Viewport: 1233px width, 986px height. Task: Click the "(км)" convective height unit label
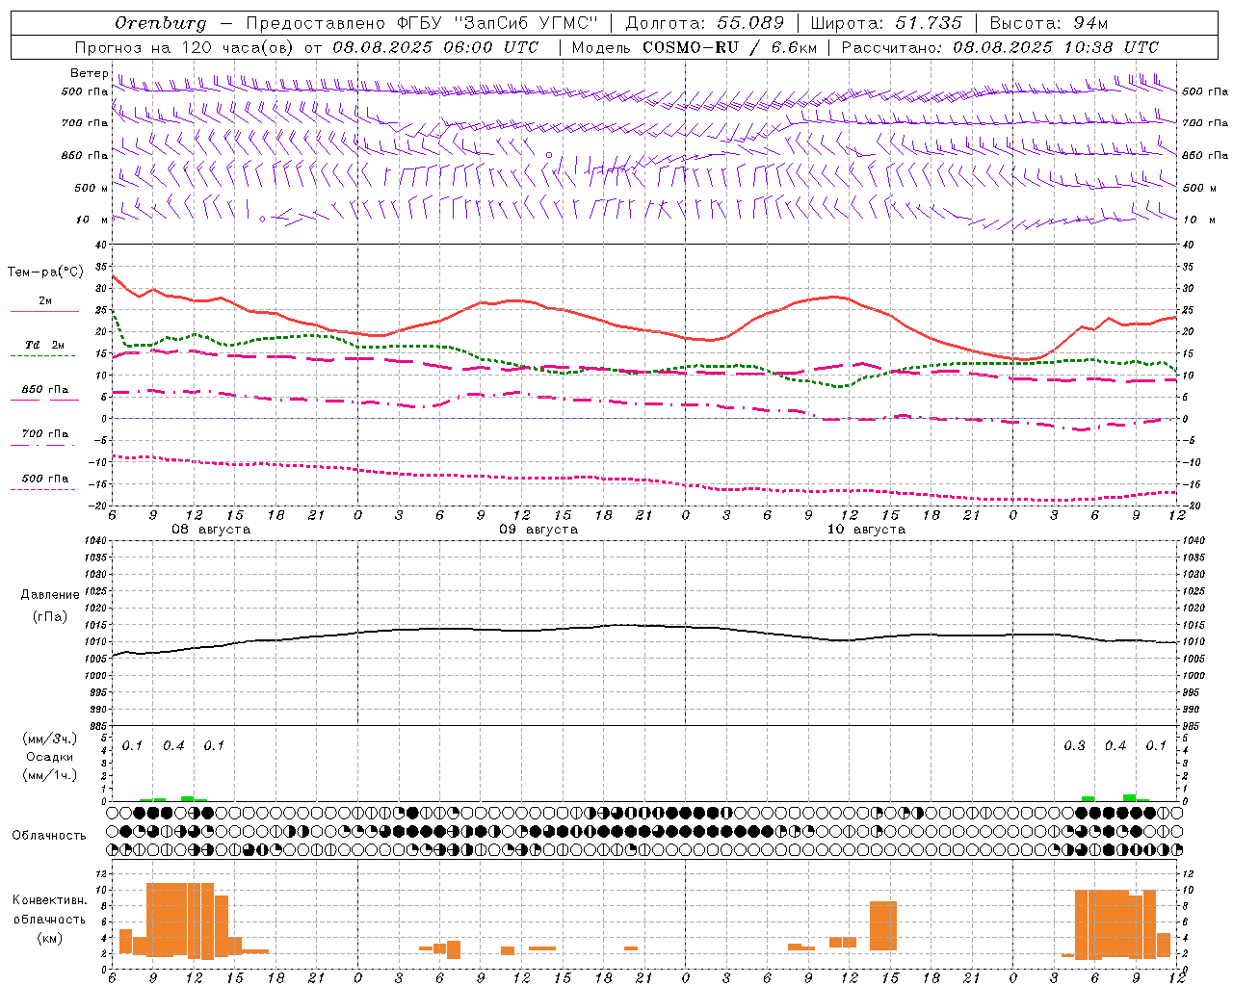(x=49, y=938)
